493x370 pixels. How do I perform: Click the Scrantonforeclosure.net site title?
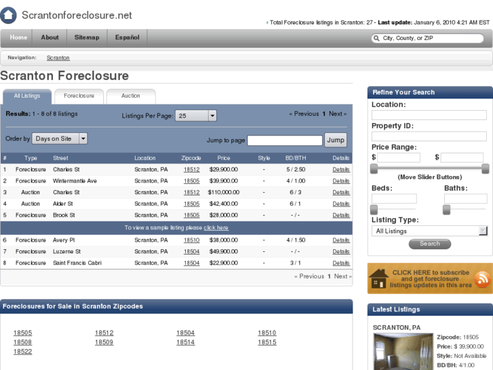[x=77, y=15]
